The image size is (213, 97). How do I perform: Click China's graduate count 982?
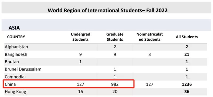point(115,85)
